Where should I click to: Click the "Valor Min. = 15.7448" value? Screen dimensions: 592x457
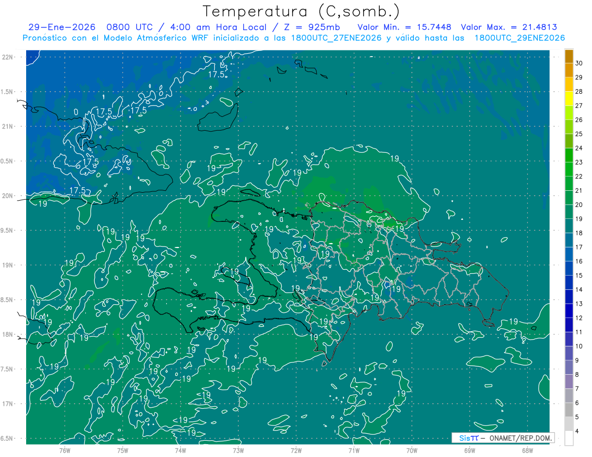pos(404,28)
